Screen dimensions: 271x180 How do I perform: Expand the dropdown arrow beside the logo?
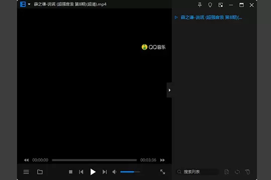(x=29, y=4)
